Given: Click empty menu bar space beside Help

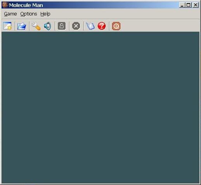Looking at the screenshot, I should point(124,14).
